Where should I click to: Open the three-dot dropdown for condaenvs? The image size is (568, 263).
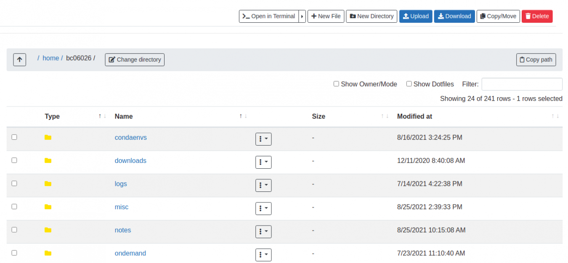263,139
